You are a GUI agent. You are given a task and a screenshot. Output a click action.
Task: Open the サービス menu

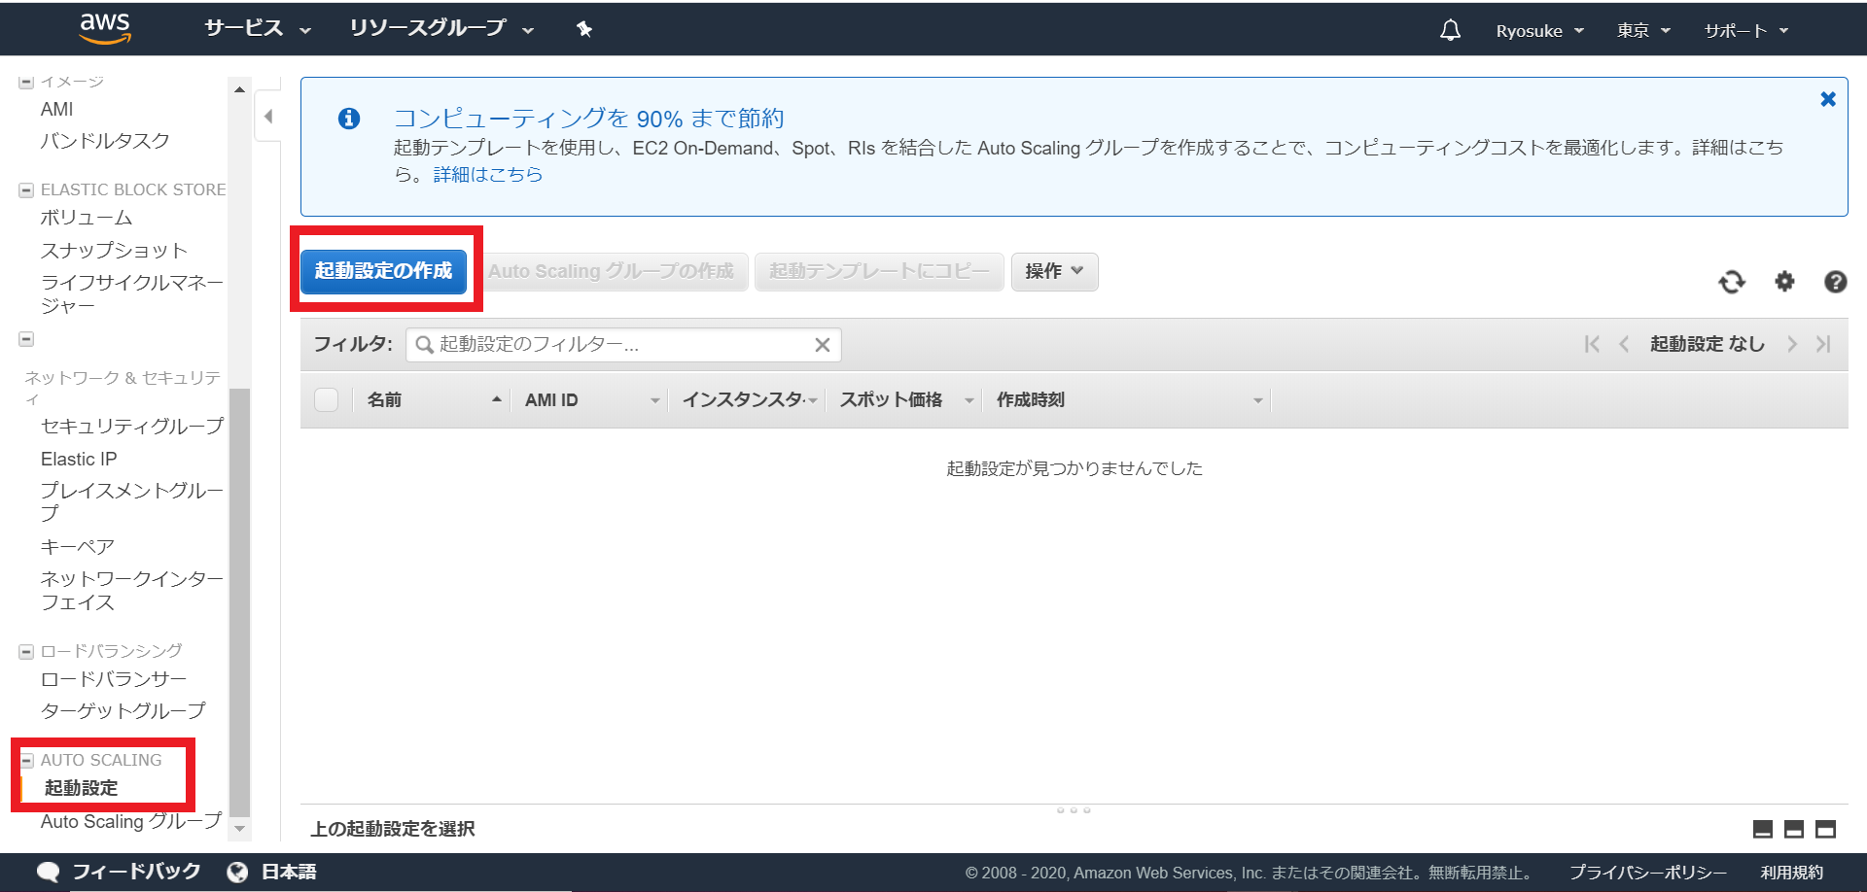tap(258, 29)
